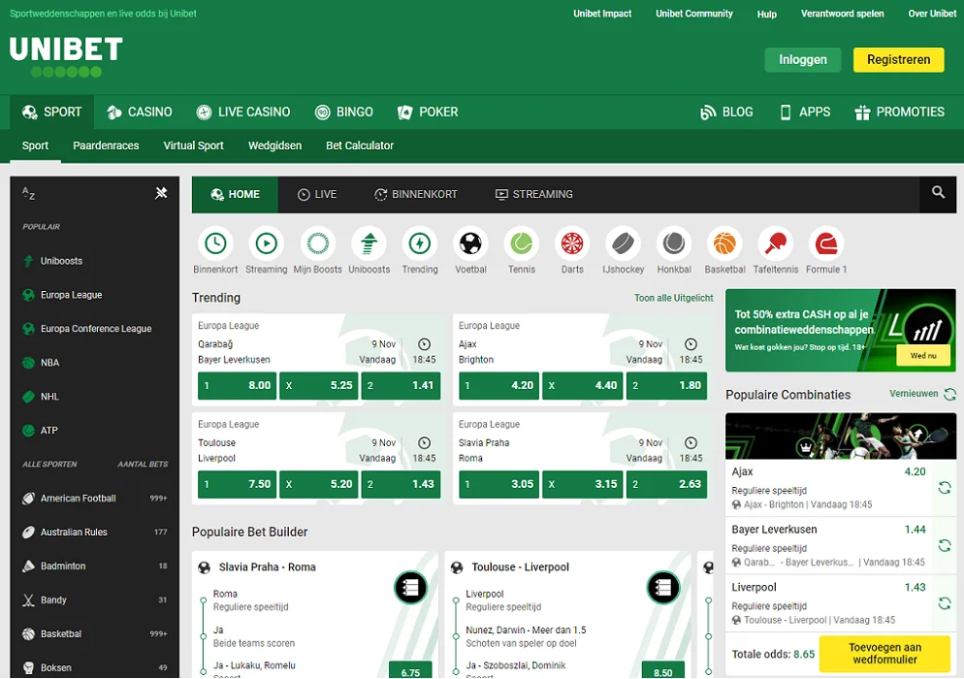Select Slavia Praha - Roma bet builder odds 6.75
This screenshot has height=679, width=964.
pyautogui.click(x=410, y=670)
